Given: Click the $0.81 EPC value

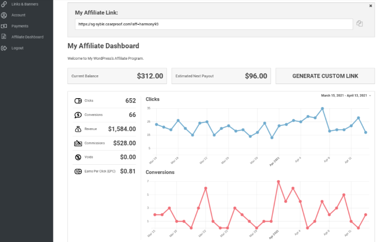Looking at the screenshot, I should pos(128,171).
